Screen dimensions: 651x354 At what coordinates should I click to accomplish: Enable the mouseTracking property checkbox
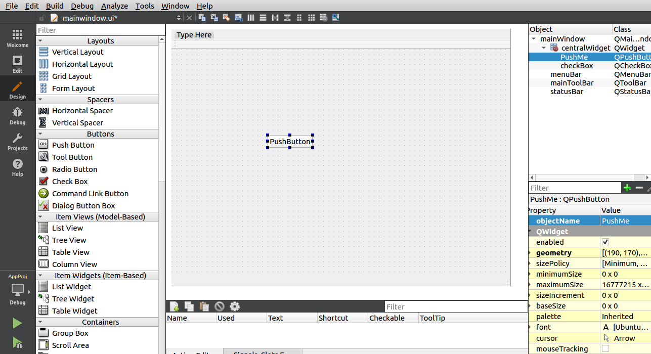click(x=605, y=349)
